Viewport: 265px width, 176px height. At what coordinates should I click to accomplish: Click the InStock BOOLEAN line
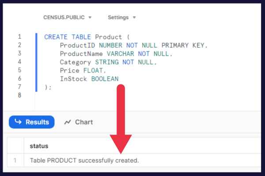click(x=89, y=79)
